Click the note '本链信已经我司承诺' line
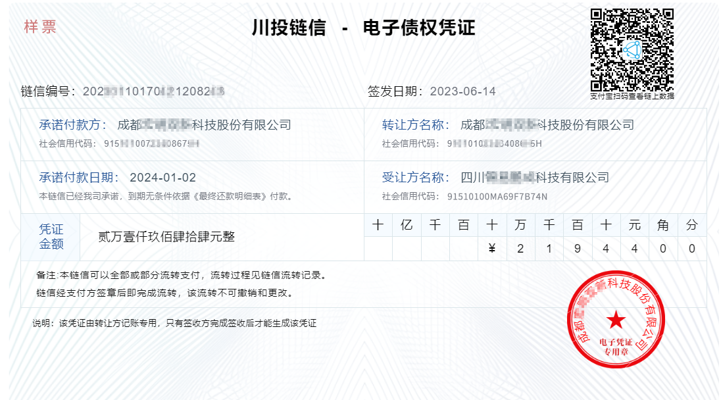The image size is (721, 400). coord(167,197)
